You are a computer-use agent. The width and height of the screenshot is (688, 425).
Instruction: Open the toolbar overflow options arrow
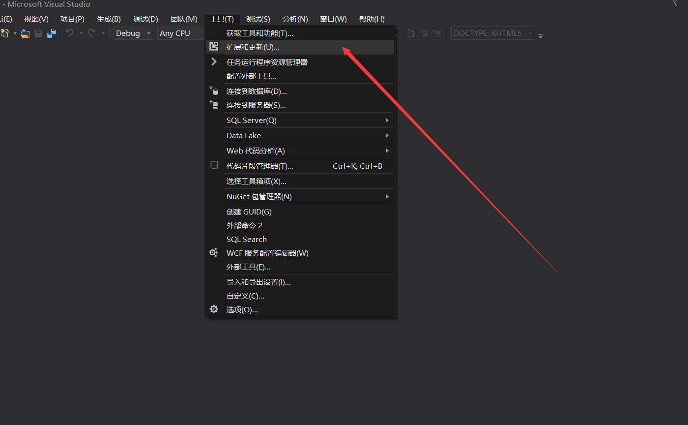[541, 35]
